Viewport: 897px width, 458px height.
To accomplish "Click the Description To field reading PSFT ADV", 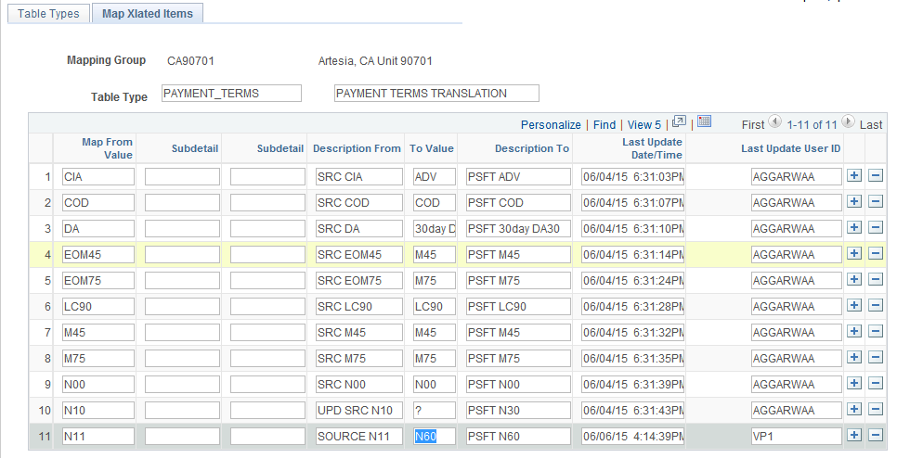I will 518,176.
